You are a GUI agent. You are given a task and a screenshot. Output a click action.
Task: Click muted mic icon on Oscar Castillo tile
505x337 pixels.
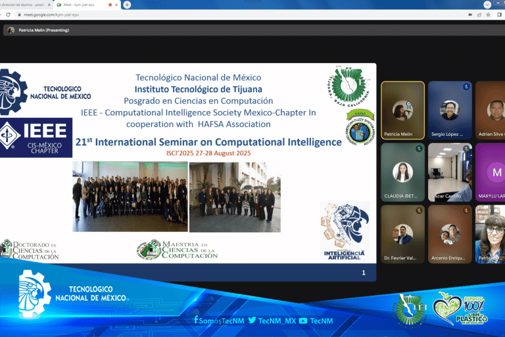pos(466,149)
